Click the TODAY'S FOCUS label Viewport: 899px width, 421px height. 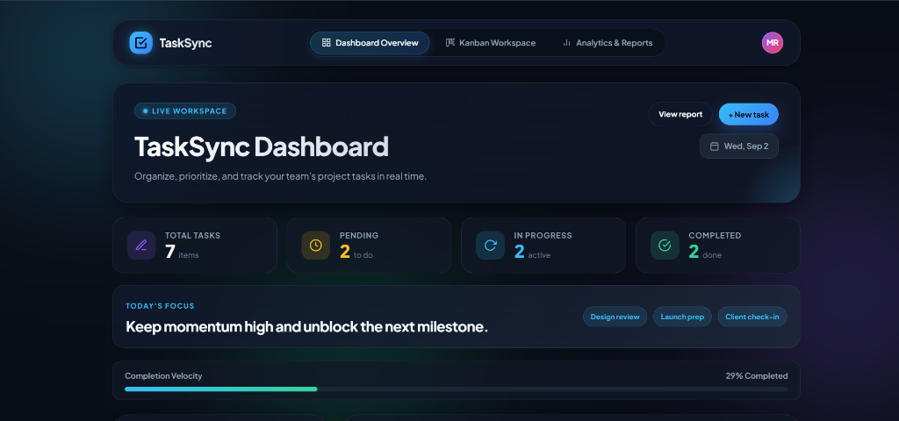tap(160, 306)
